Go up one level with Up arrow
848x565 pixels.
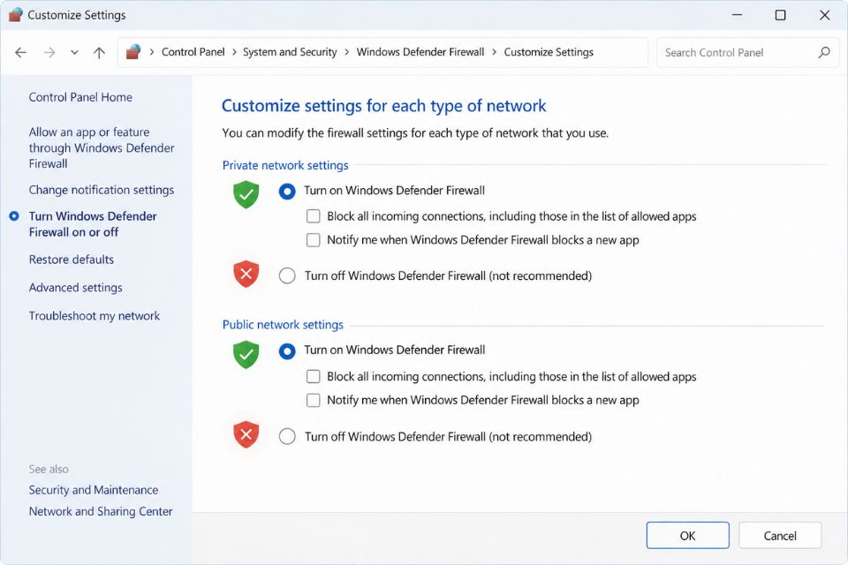click(x=99, y=52)
